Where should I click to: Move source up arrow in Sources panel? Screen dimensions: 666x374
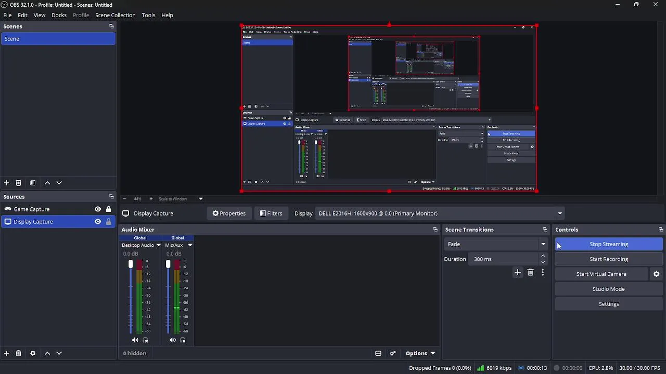coord(47,353)
